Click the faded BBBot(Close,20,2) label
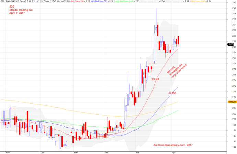 click(x=174, y=1)
